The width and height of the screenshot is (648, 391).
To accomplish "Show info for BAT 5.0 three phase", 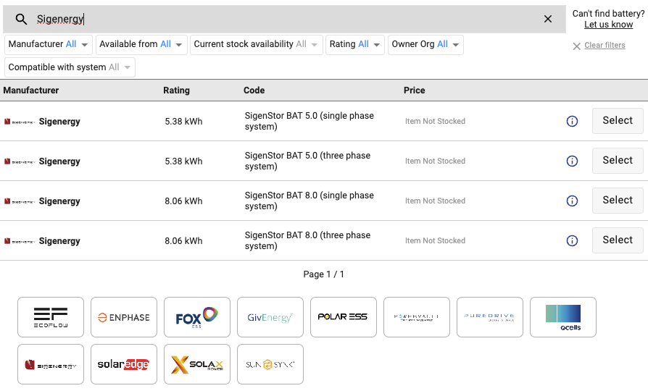I will tap(572, 161).
